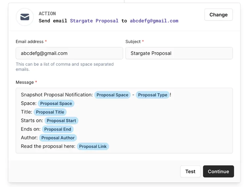Click the Subject input field
The height and width of the screenshot is (187, 244).
point(179,53)
